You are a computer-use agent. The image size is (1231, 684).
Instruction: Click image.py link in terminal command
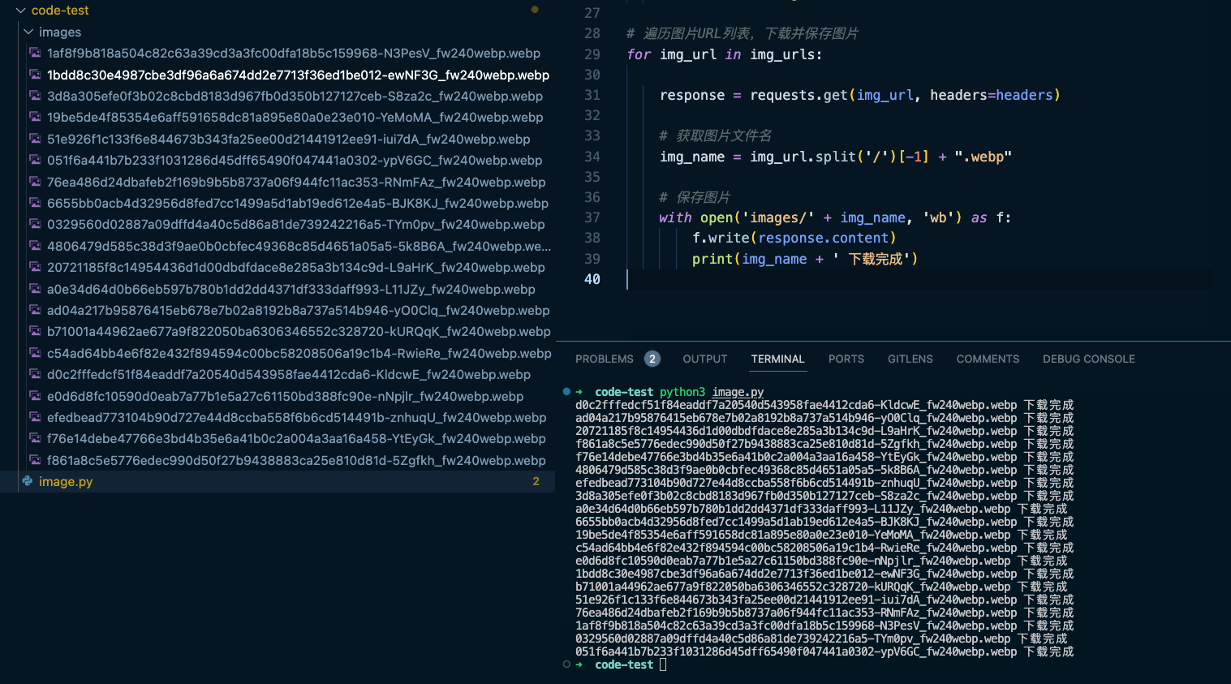click(x=738, y=392)
